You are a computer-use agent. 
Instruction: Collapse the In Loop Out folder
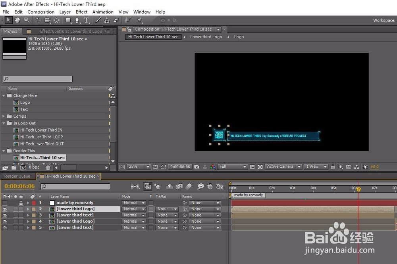[4, 123]
